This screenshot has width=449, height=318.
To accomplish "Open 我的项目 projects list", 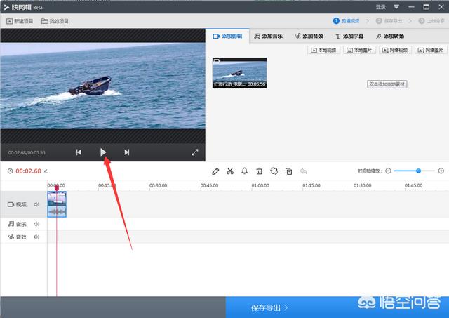I will [55, 21].
